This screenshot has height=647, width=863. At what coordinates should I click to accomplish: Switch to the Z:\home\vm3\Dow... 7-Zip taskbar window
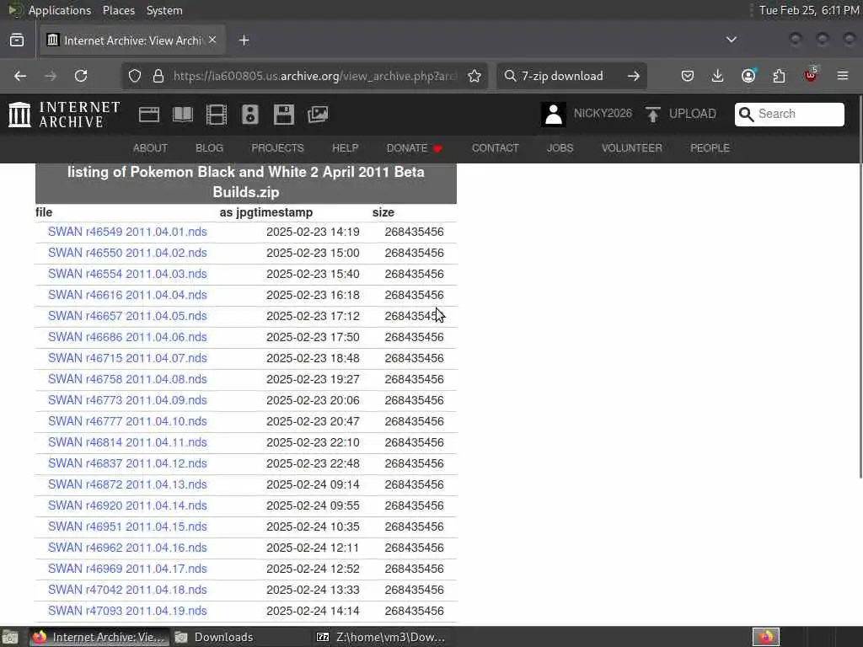point(381,637)
